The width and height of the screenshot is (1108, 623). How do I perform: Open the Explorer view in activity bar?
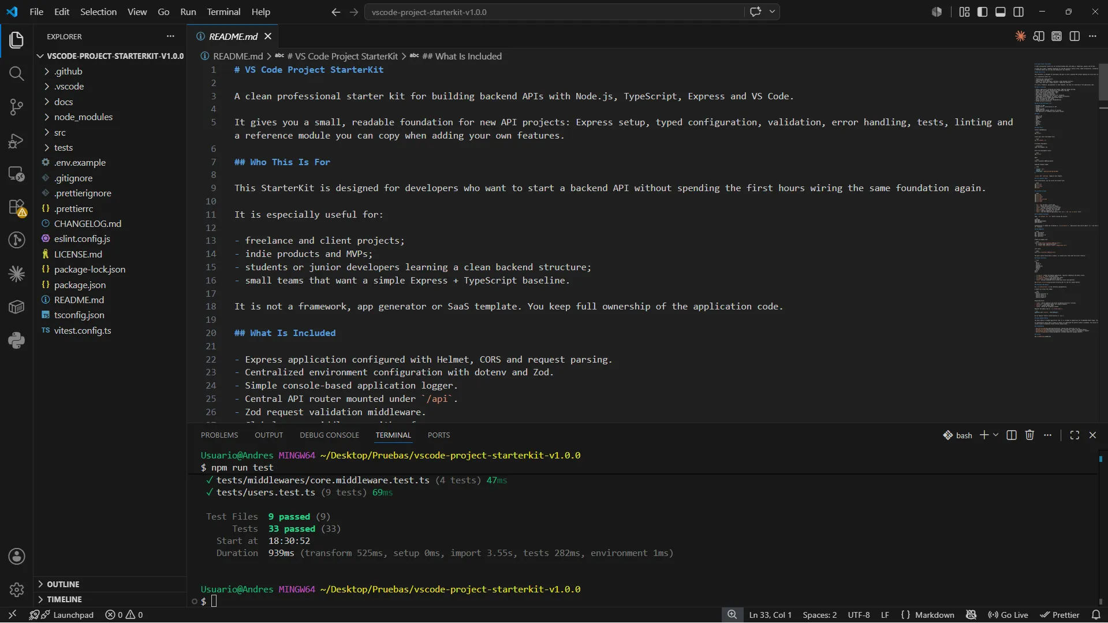16,40
